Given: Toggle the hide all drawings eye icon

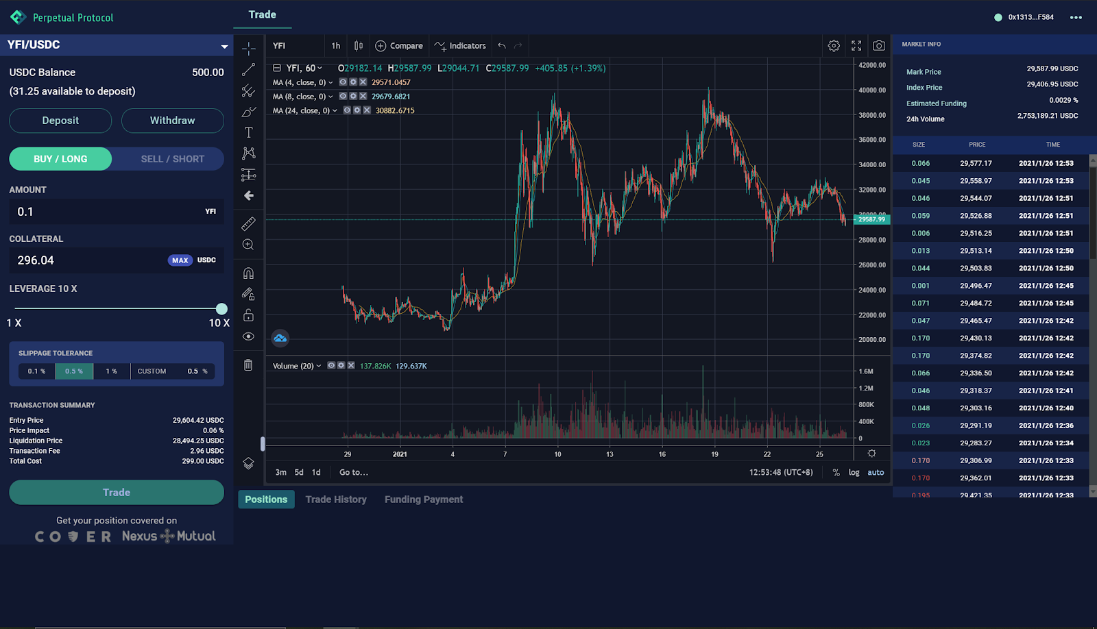Looking at the screenshot, I should pos(248,336).
